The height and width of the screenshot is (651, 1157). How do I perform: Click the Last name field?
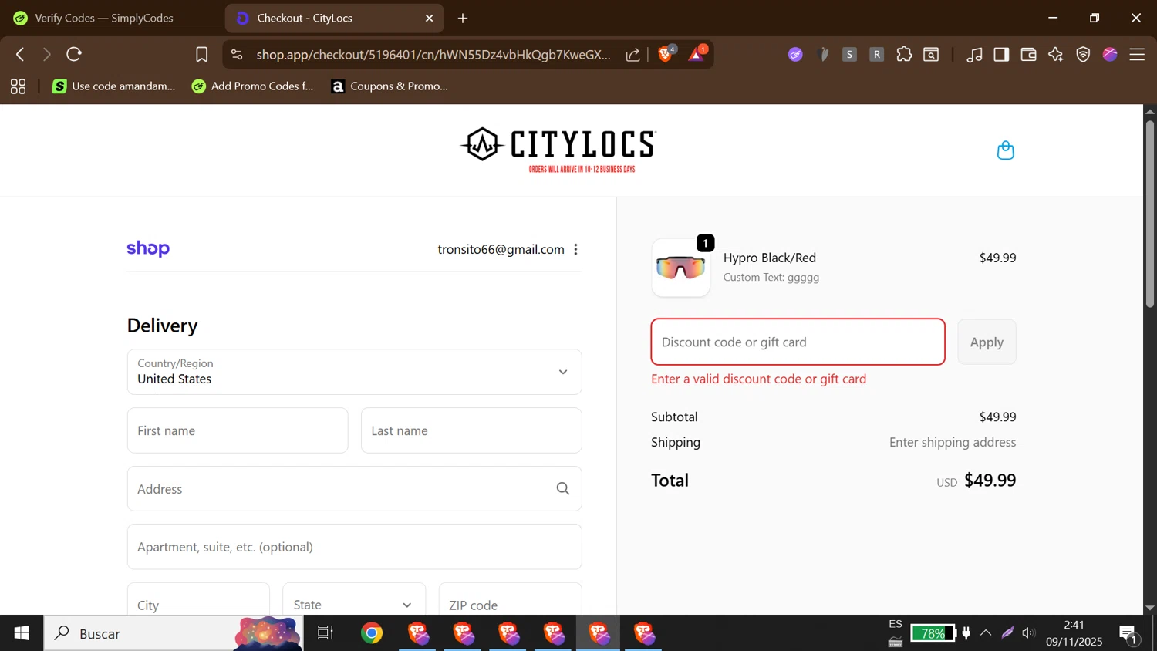coord(471,430)
